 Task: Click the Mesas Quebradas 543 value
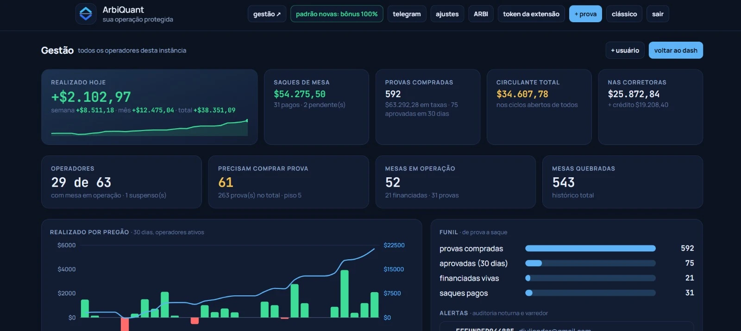tap(563, 182)
